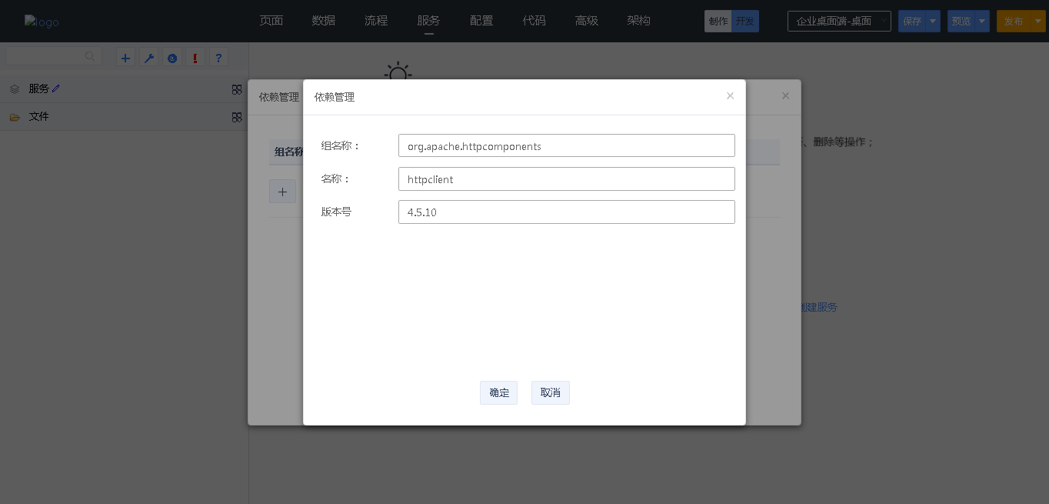Click the 组名称 field with org.apache.httpcomponents
Image resolution: width=1049 pixels, height=504 pixels.
(x=566, y=146)
